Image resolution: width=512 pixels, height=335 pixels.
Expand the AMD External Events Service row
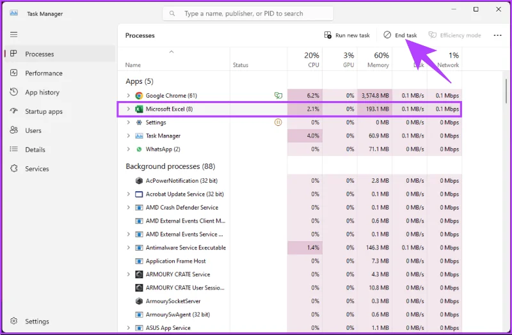[x=129, y=234]
